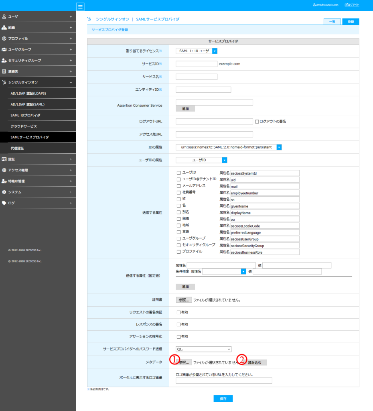
Task: Select the 組織 icon in the sidebar
Action: (5, 27)
